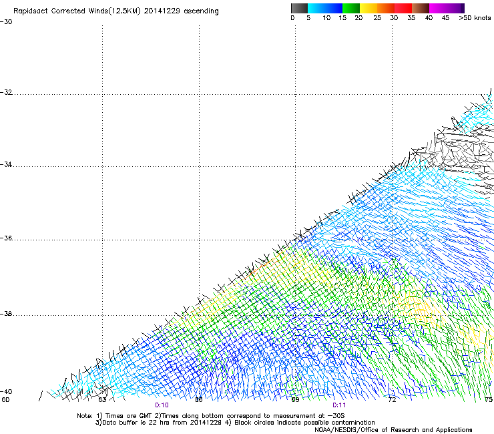Click the cyan-blue 5-15 knots color segment

[x=325, y=8]
